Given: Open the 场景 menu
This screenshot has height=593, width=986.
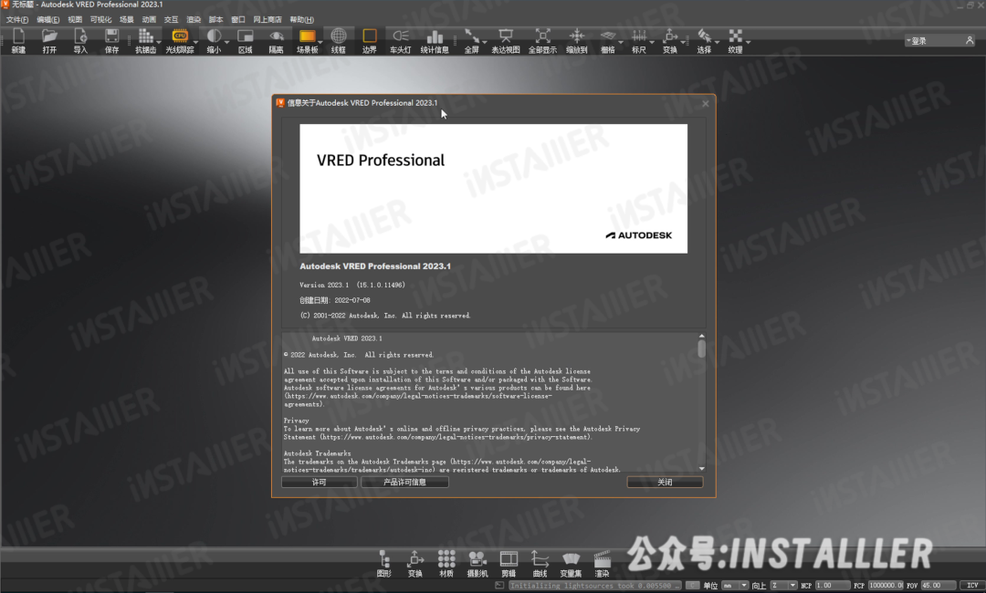Looking at the screenshot, I should (x=126, y=19).
